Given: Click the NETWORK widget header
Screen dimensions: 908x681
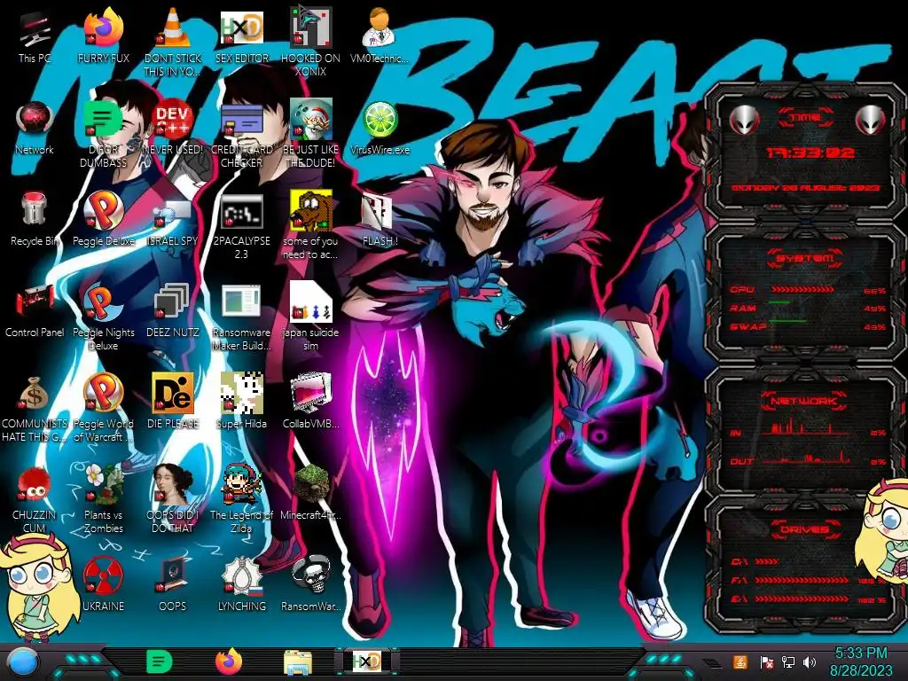Looking at the screenshot, I should click(x=804, y=400).
